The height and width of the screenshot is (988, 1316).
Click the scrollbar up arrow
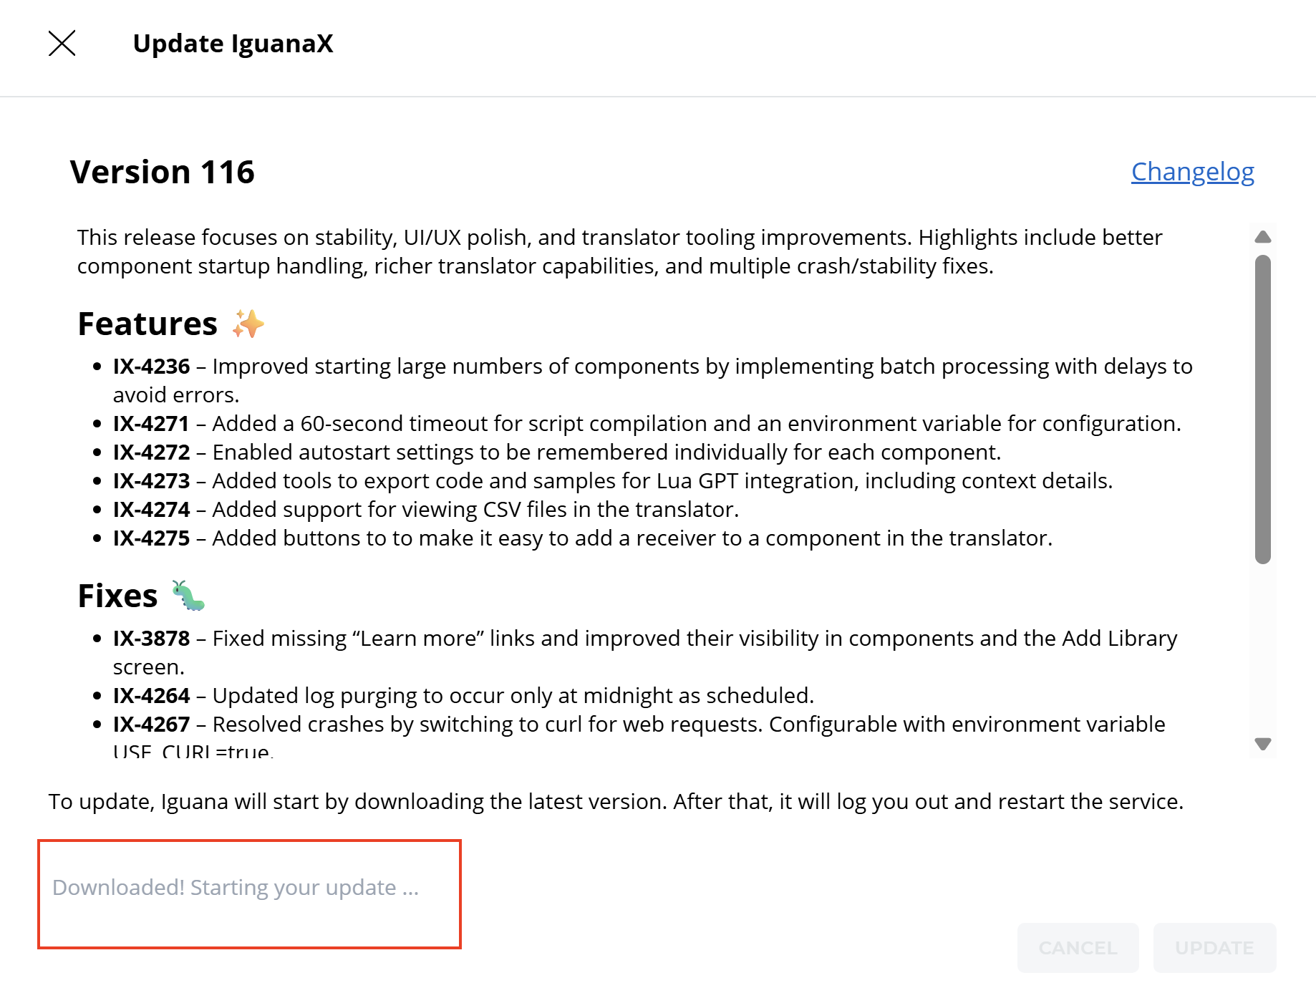[1263, 237]
